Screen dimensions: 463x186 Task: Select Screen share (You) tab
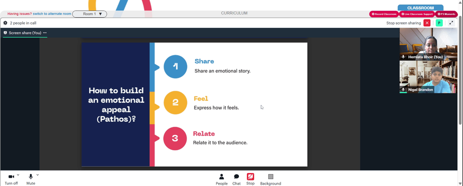pyautogui.click(x=25, y=33)
